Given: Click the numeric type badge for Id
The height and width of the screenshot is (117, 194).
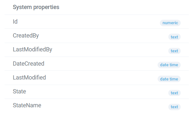Looking at the screenshot, I should [170, 23].
